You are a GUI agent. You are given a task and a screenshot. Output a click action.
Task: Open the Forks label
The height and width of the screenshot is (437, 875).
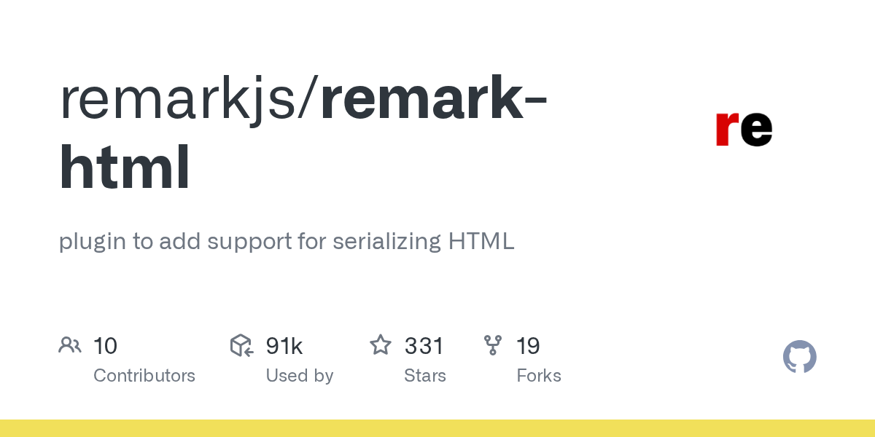(x=539, y=376)
